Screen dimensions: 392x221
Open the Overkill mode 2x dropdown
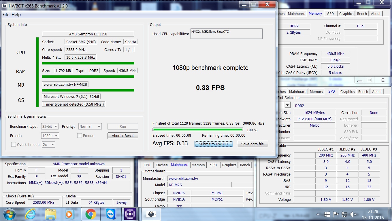pos(48,144)
